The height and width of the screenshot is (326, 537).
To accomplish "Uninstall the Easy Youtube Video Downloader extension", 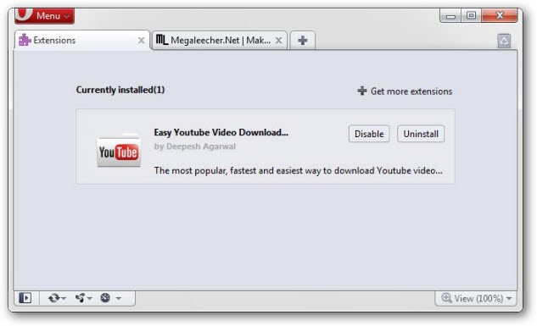I will pyautogui.click(x=421, y=134).
